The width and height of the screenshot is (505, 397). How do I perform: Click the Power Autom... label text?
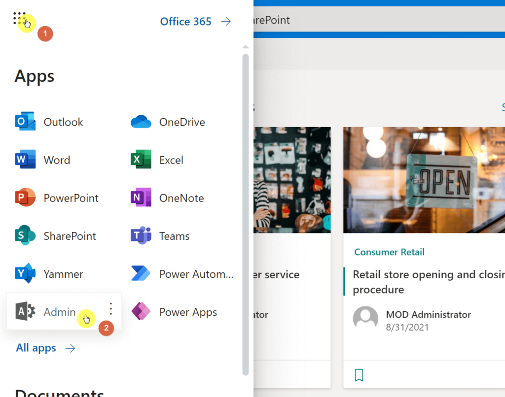tap(196, 274)
